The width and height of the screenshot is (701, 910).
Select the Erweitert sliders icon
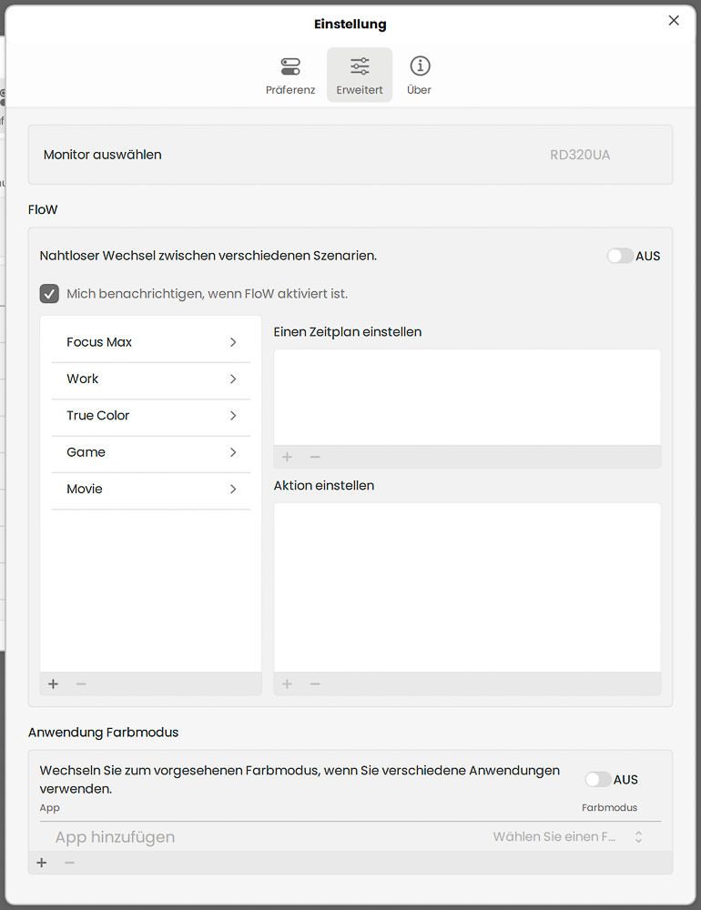360,66
